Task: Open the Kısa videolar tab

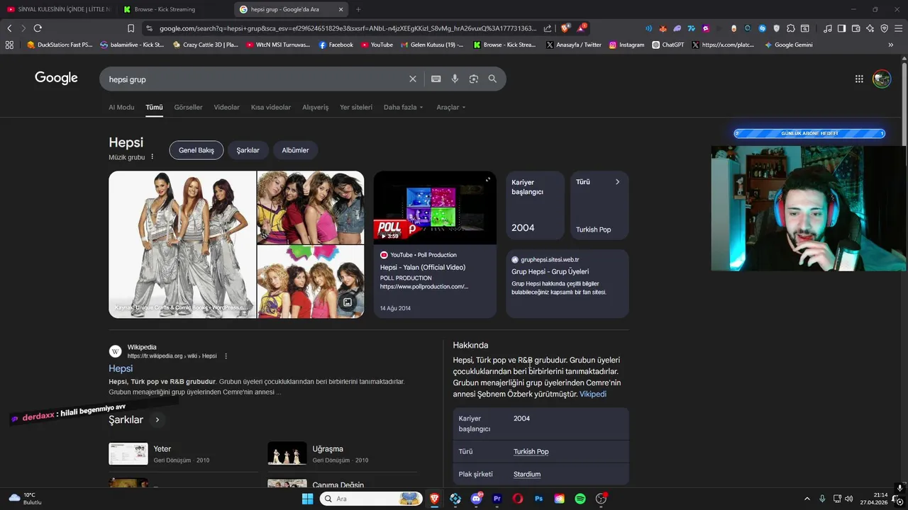Action: click(x=271, y=107)
